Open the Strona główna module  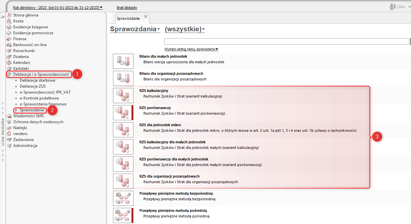pyautogui.click(x=26, y=15)
